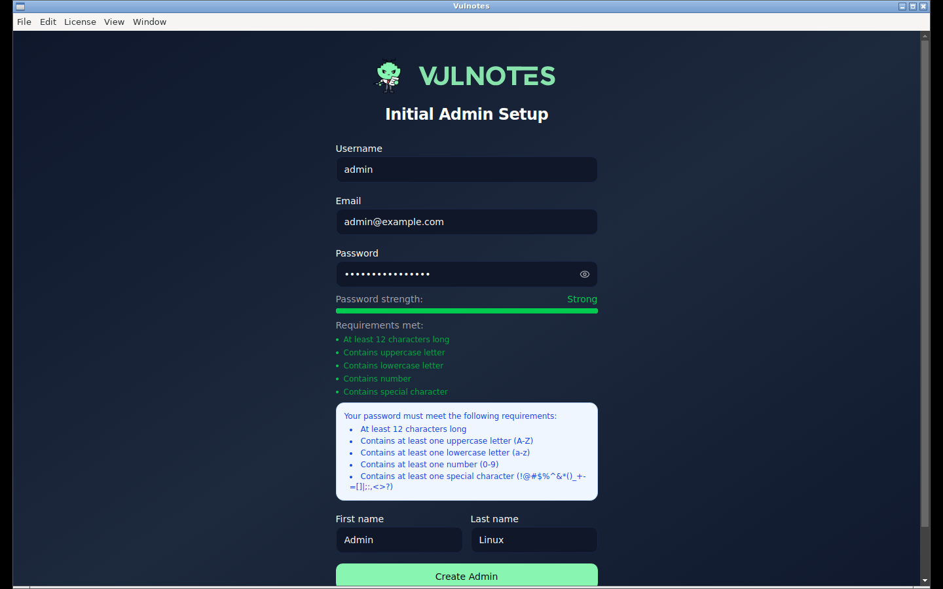Open the Edit menu
The width and height of the screenshot is (943, 589).
[x=48, y=22]
